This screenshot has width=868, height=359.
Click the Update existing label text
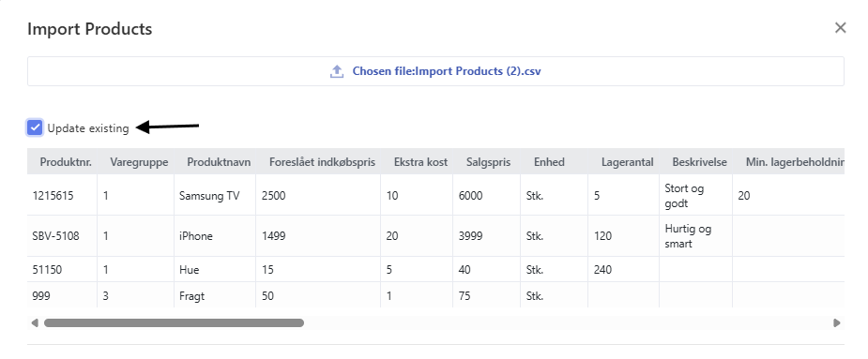point(88,128)
